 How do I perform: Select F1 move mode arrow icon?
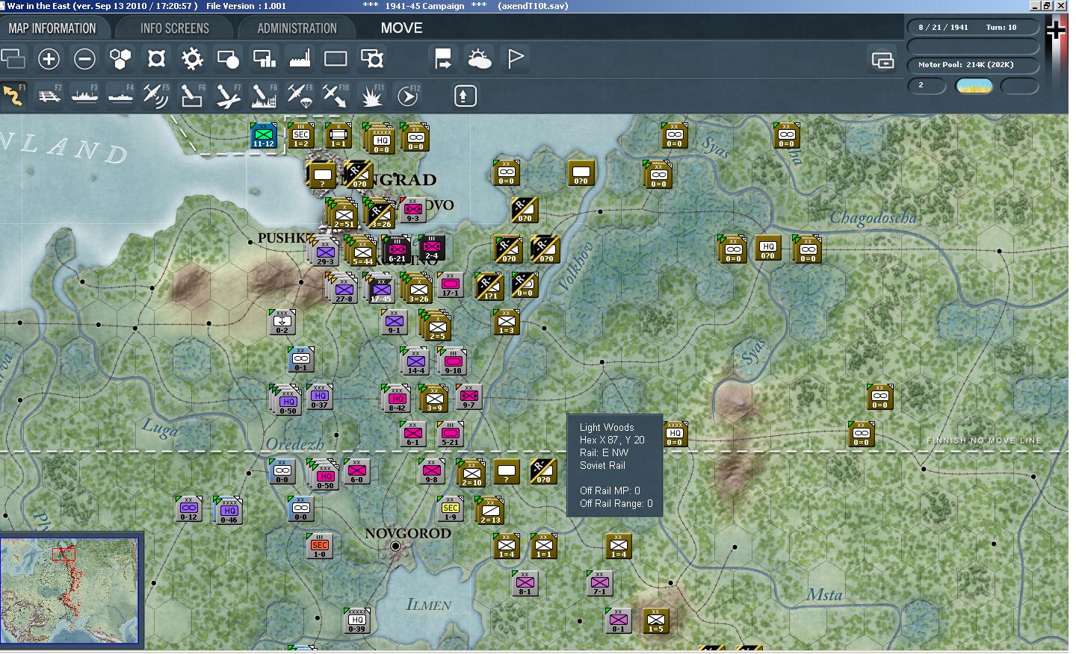(13, 96)
